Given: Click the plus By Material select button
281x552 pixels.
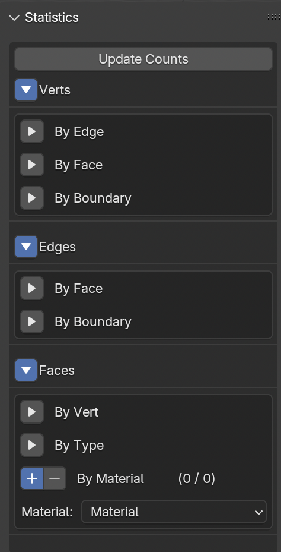Looking at the screenshot, I should (x=32, y=478).
